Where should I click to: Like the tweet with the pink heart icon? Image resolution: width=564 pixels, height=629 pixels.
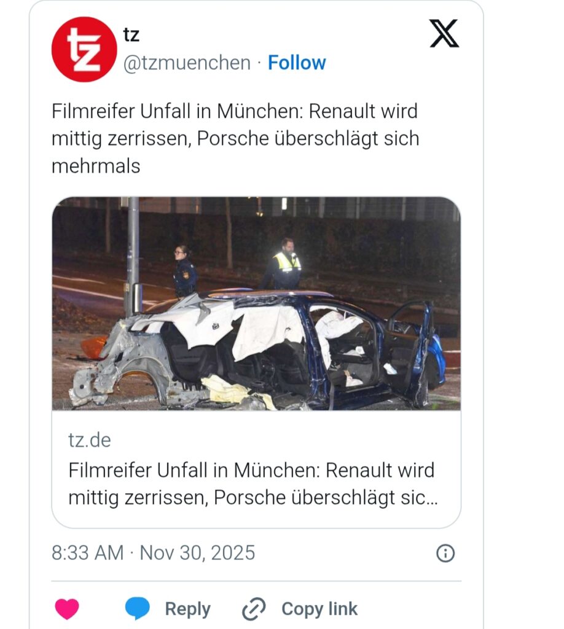tap(67, 609)
